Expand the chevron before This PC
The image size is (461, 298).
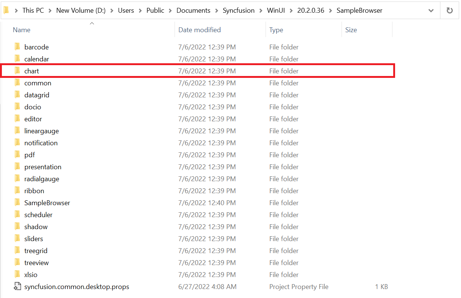16,10
